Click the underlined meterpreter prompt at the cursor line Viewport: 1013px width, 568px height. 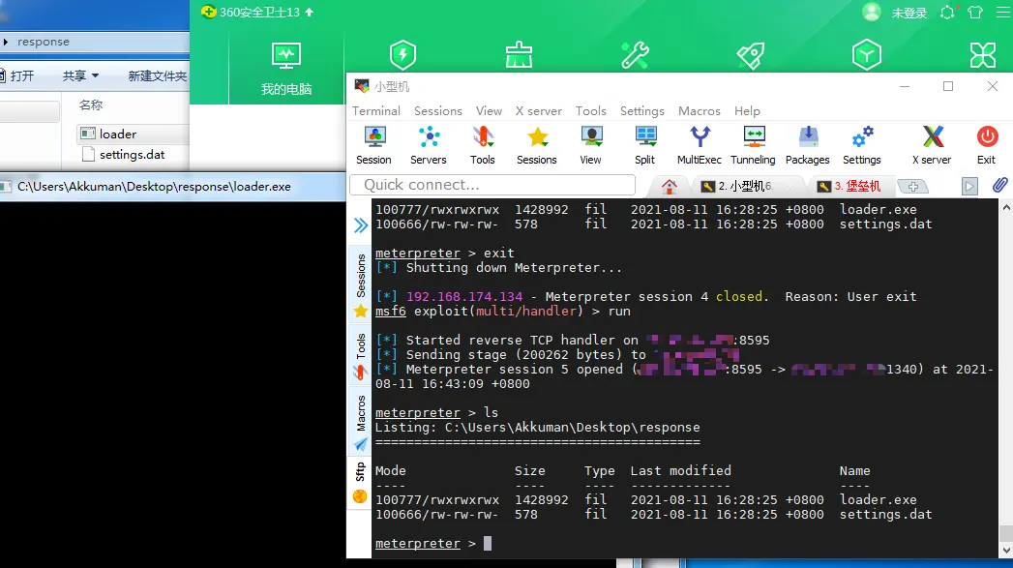click(x=417, y=544)
